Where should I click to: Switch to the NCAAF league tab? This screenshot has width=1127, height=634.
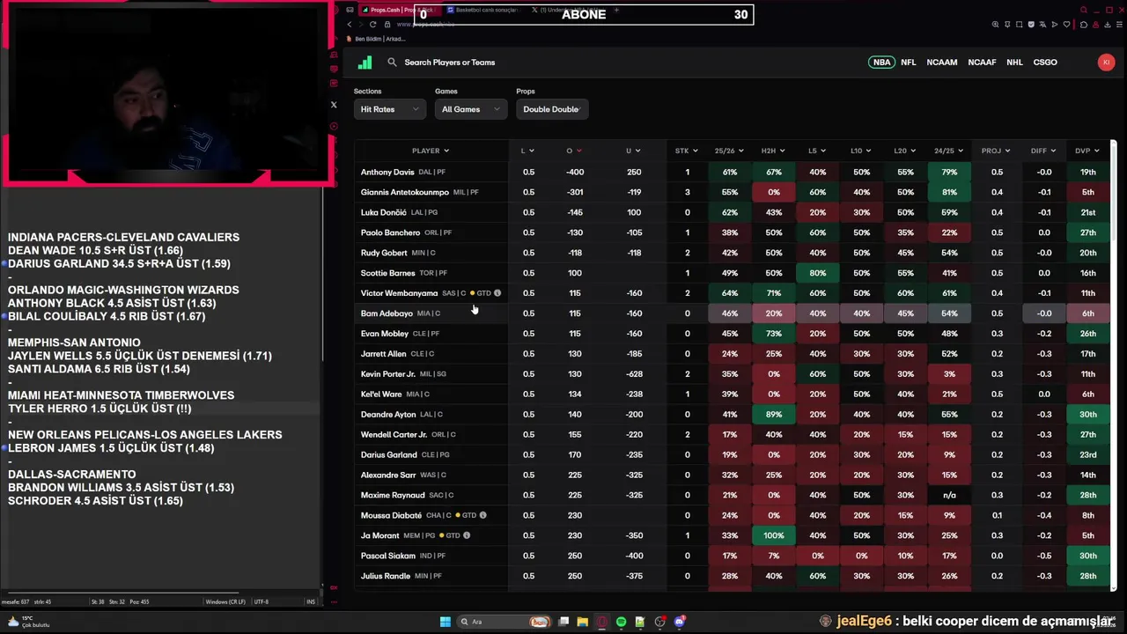pyautogui.click(x=982, y=63)
